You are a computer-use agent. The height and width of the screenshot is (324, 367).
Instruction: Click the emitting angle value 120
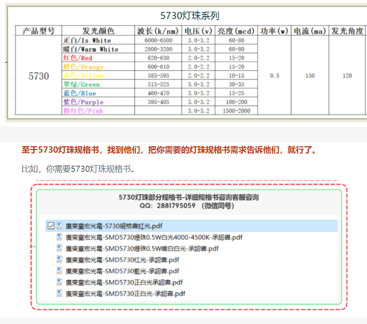(347, 75)
